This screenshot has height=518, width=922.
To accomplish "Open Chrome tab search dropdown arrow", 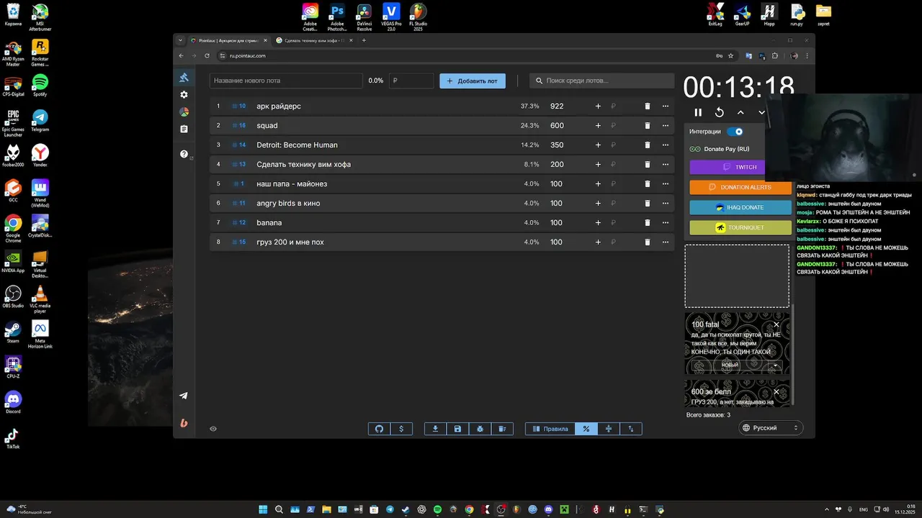I will 180,40.
